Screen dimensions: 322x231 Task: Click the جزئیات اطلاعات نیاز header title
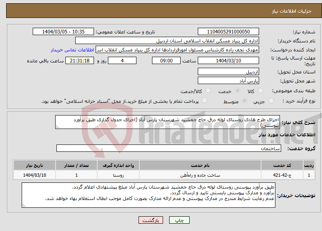tap(291, 11)
